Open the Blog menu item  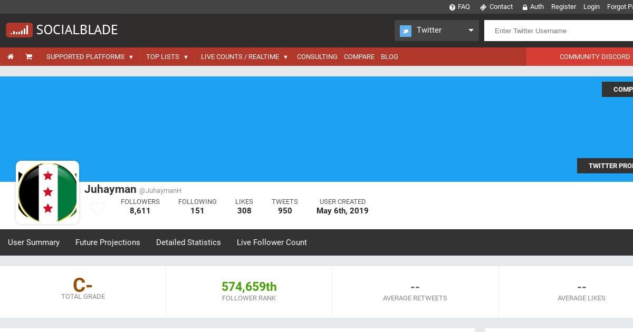pyautogui.click(x=389, y=56)
